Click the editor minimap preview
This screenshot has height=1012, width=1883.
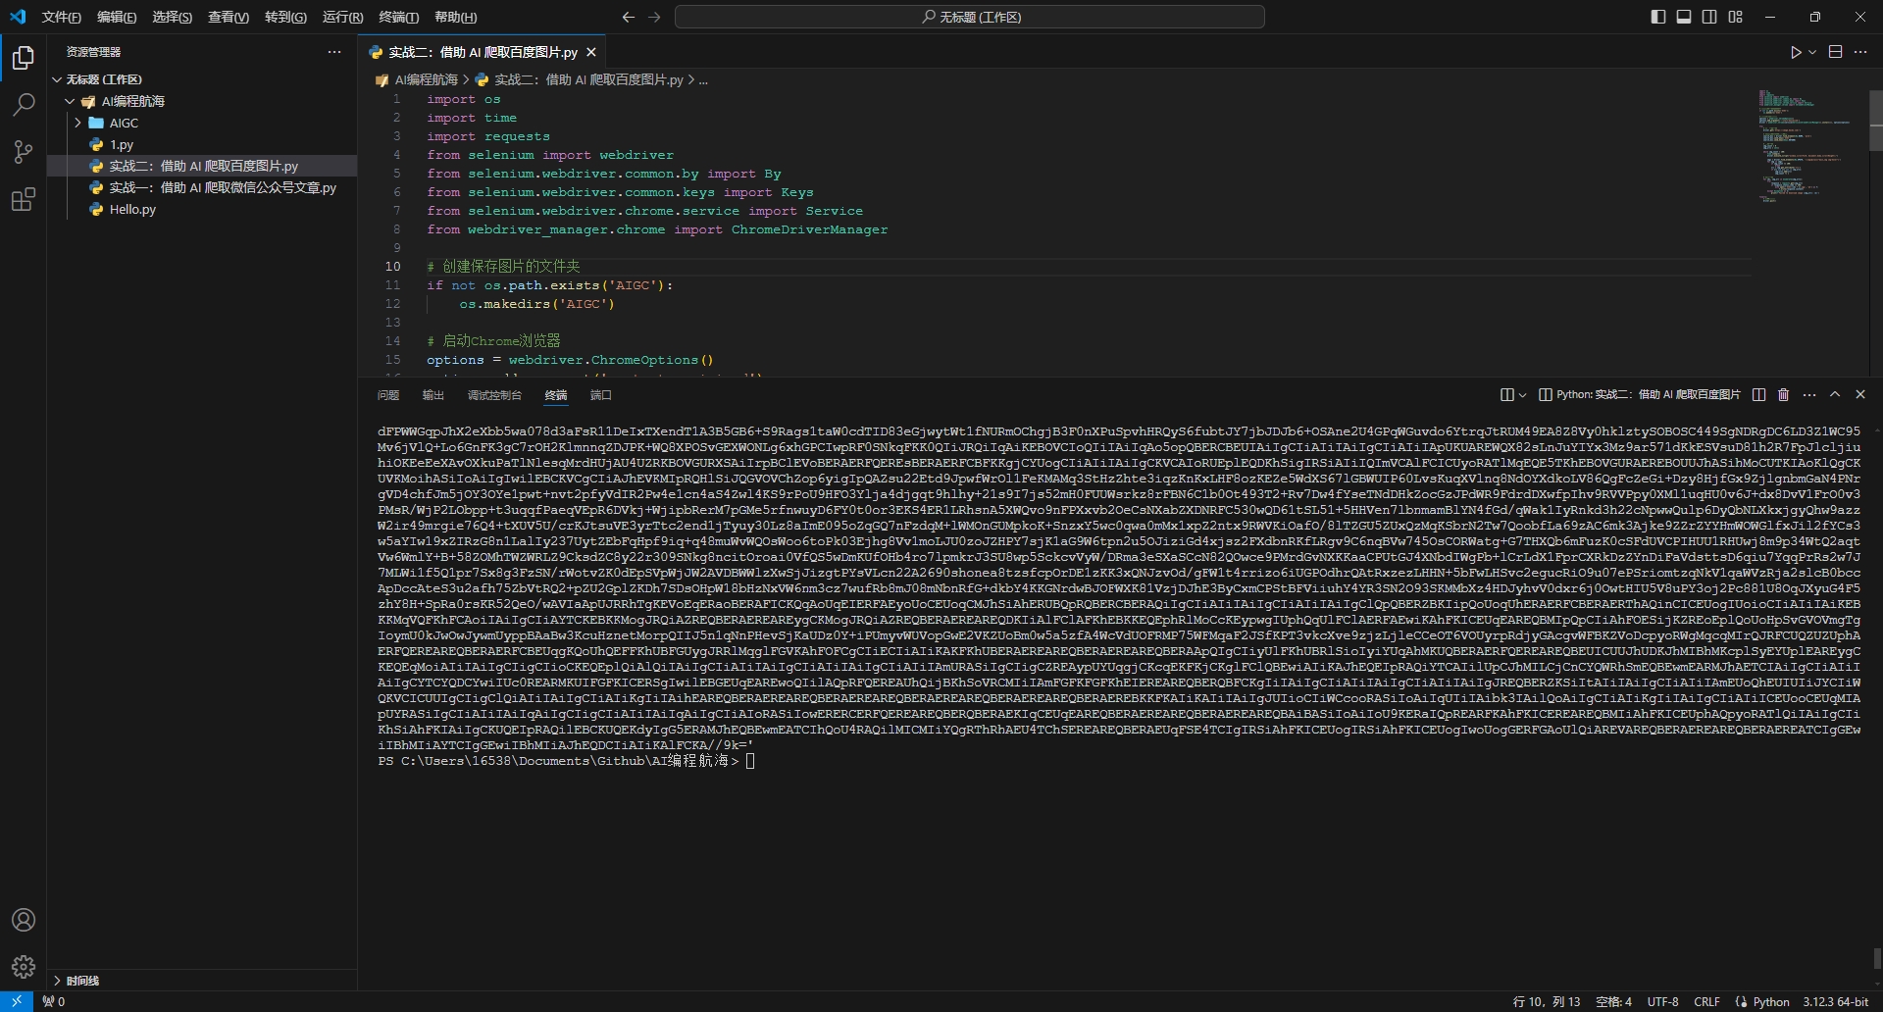[x=1810, y=147]
